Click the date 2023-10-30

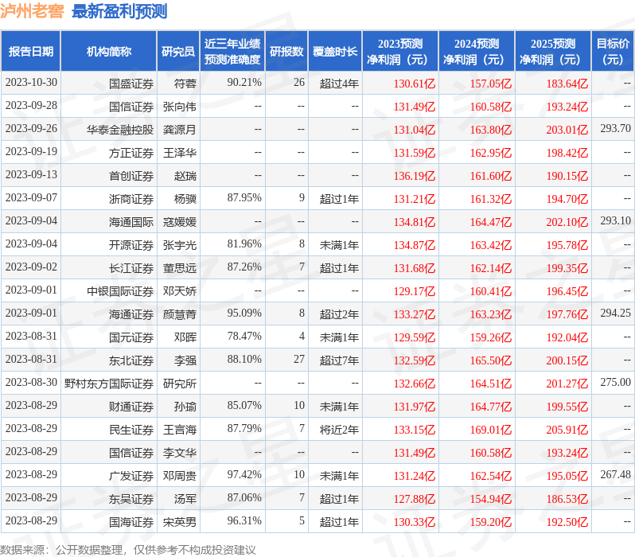tap(31, 83)
